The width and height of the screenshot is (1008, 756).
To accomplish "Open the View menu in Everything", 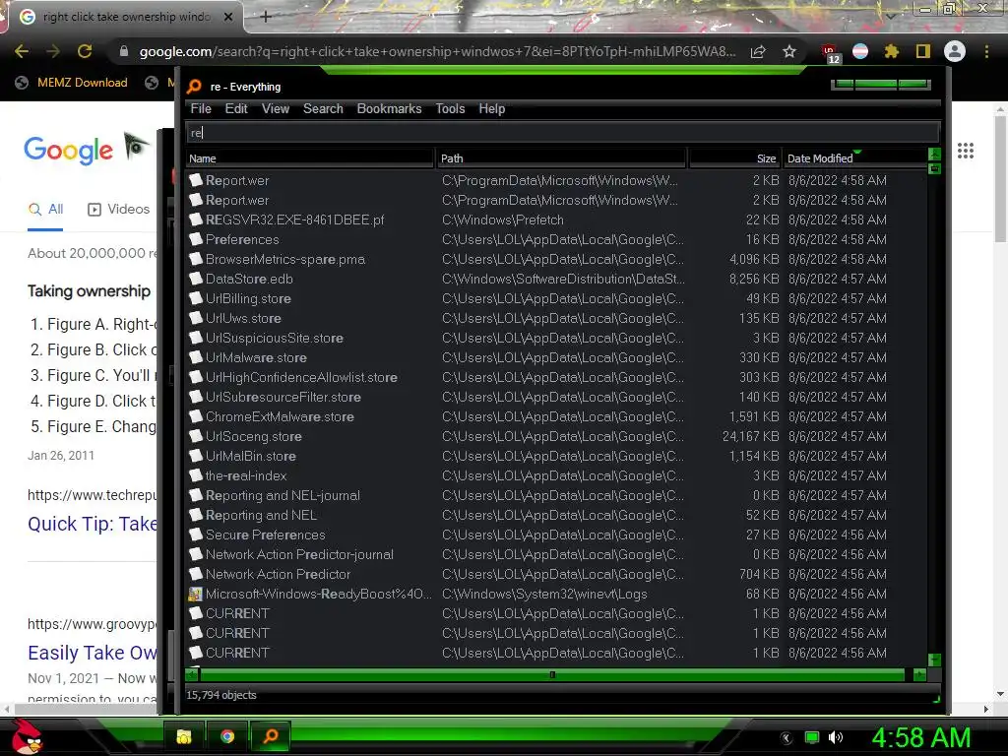I will coord(276,108).
